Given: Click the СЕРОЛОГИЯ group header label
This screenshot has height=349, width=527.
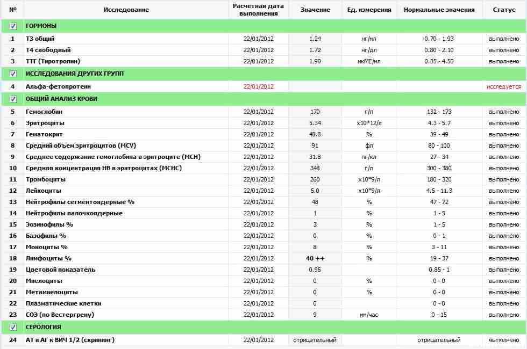Looking at the screenshot, I should (44, 327).
